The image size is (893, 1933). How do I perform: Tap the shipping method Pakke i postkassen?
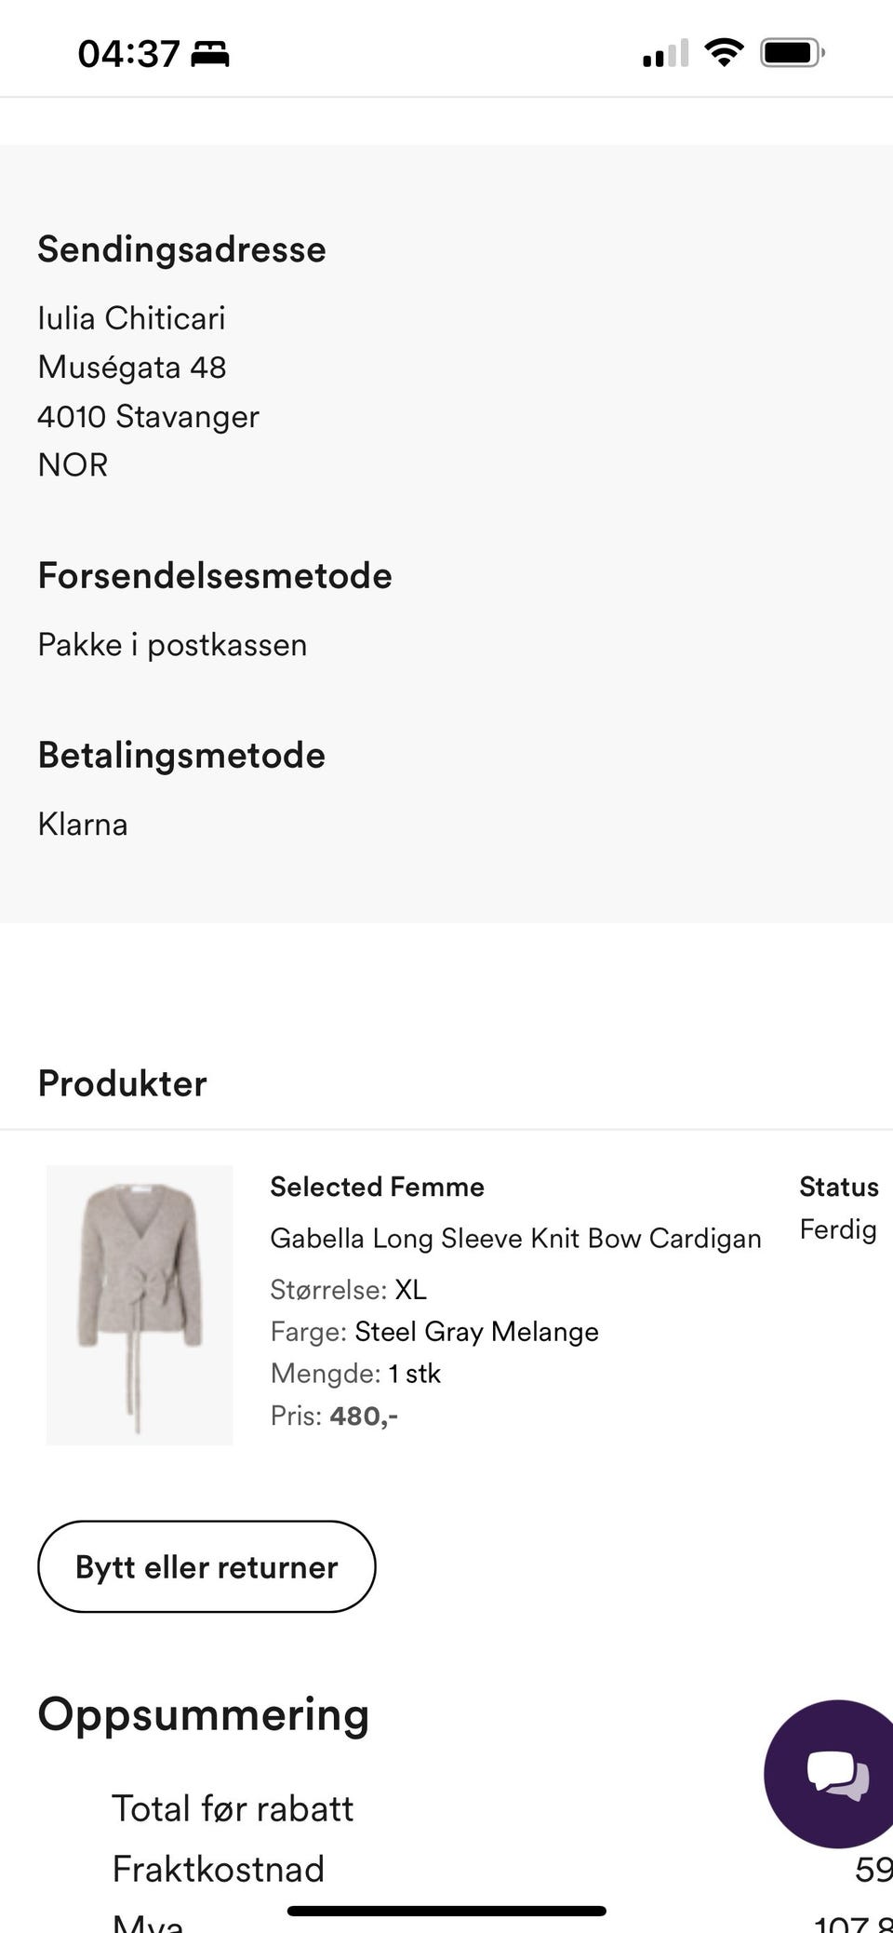(172, 643)
